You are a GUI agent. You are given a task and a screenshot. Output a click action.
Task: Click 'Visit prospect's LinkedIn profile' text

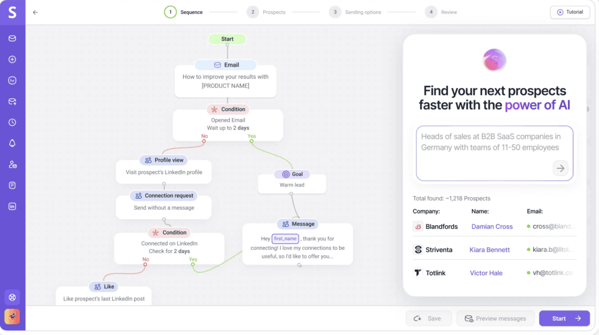pyautogui.click(x=164, y=172)
